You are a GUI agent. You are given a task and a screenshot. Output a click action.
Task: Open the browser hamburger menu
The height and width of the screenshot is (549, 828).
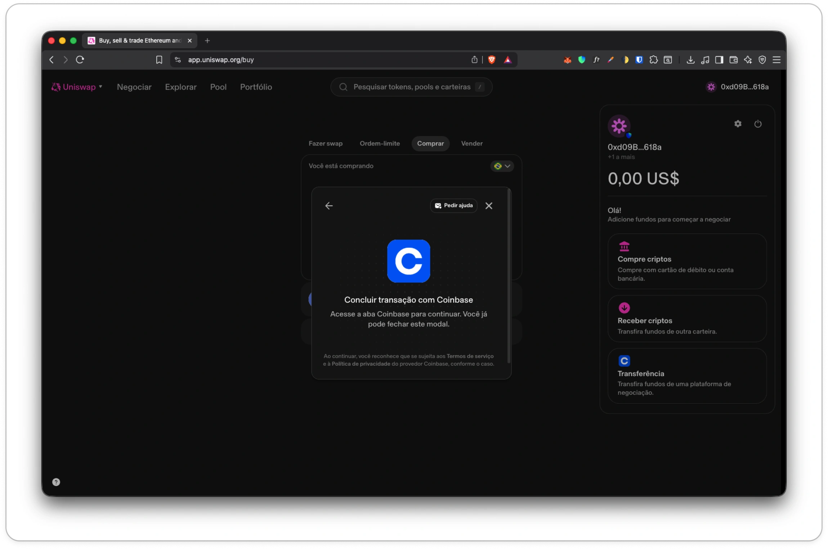pyautogui.click(x=776, y=60)
